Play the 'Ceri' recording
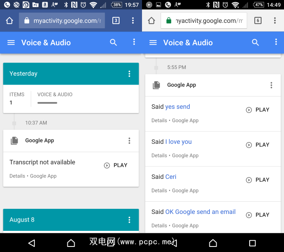 click(258, 180)
